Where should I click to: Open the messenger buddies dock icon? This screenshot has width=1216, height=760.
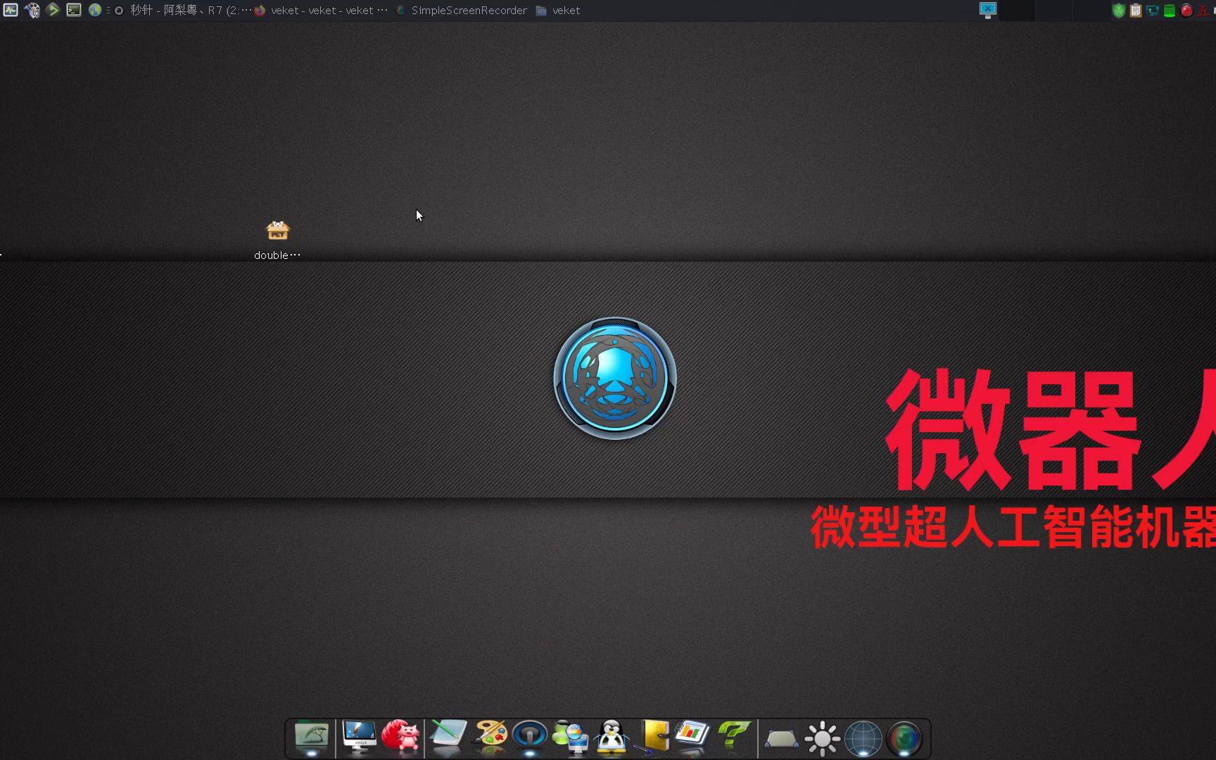pyautogui.click(x=571, y=737)
